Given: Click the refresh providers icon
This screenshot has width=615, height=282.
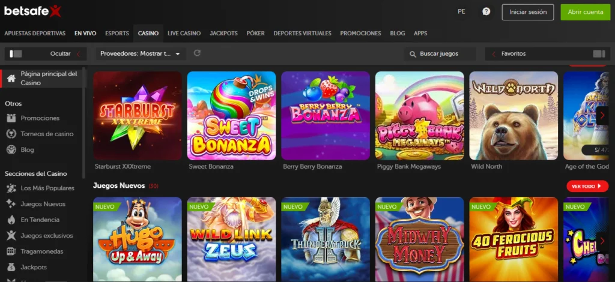Looking at the screenshot, I should 197,53.
